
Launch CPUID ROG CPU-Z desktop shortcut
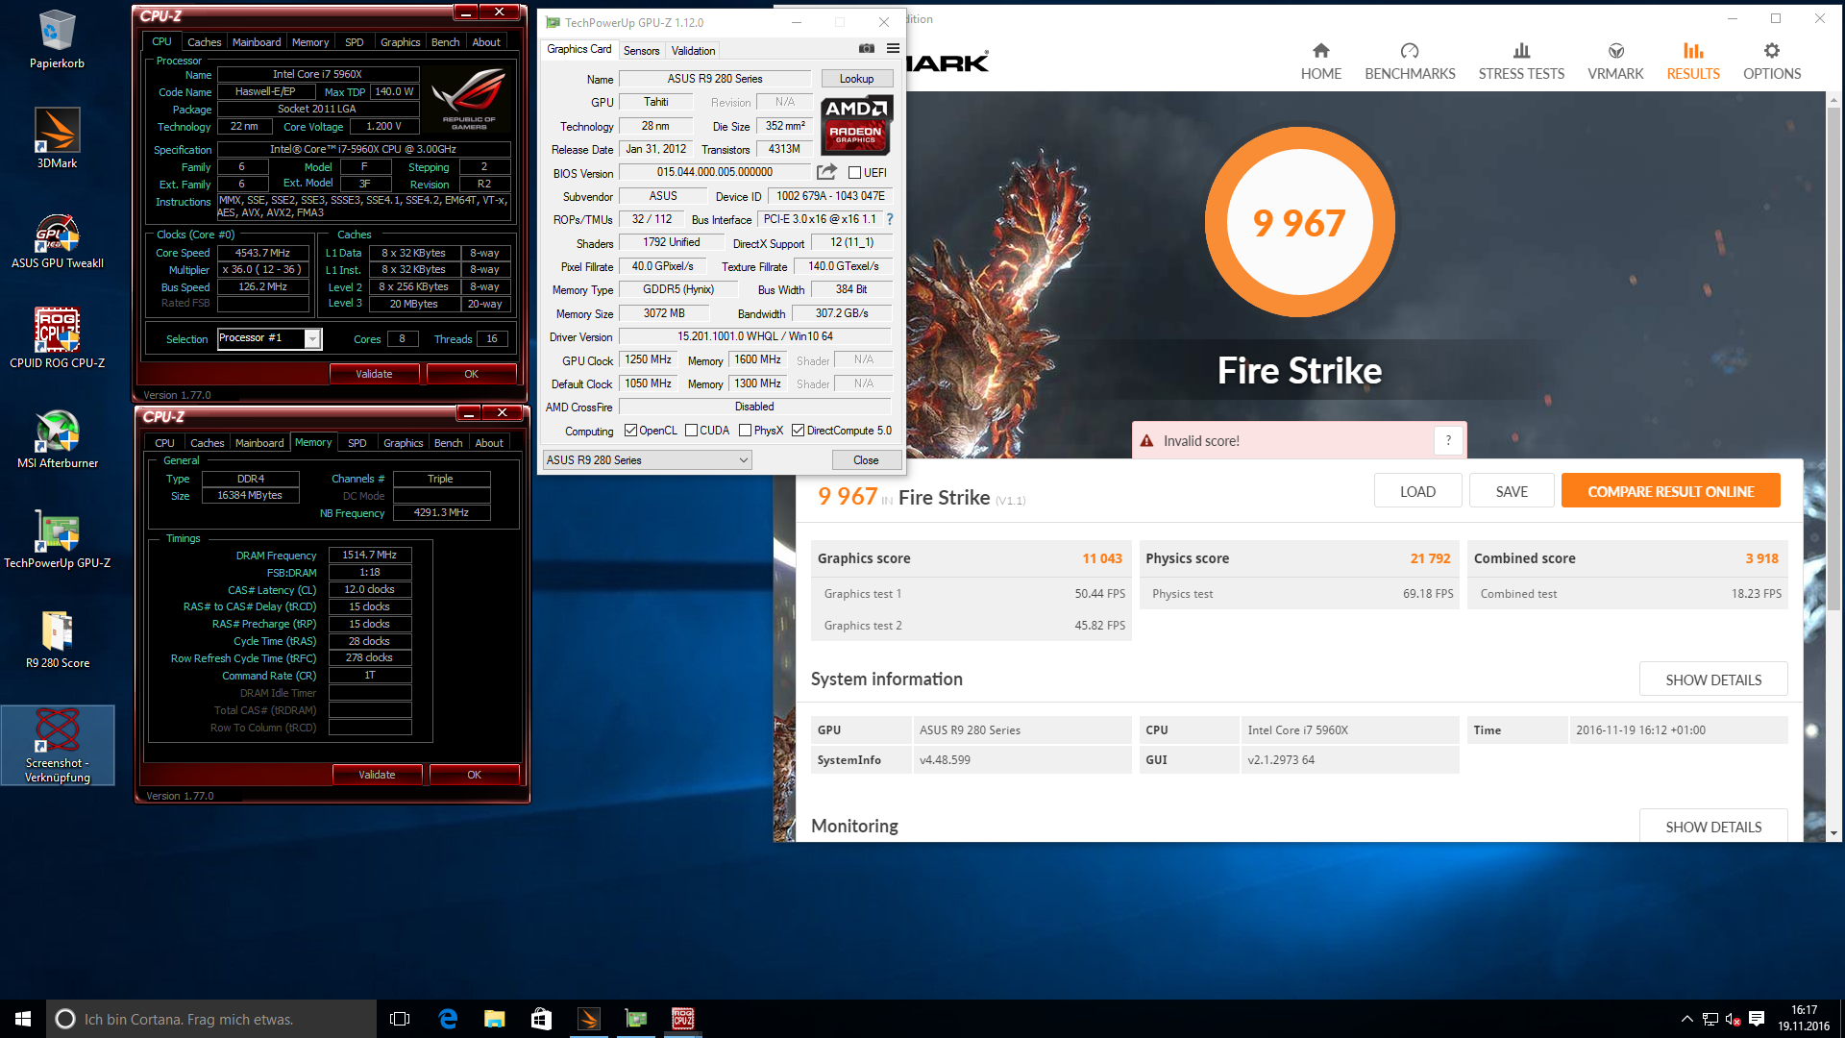57,339
